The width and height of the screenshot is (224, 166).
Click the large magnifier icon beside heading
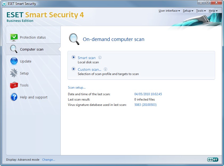click(74, 39)
